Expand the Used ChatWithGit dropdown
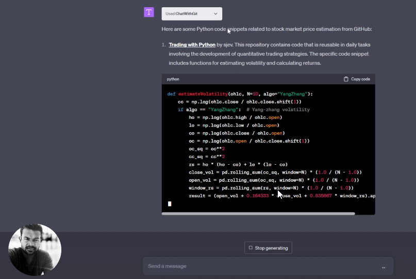The height and width of the screenshot is (279, 416). point(191,14)
